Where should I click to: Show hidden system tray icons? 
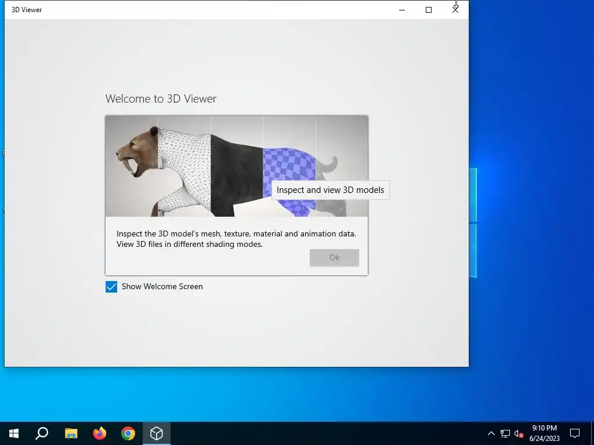click(491, 433)
